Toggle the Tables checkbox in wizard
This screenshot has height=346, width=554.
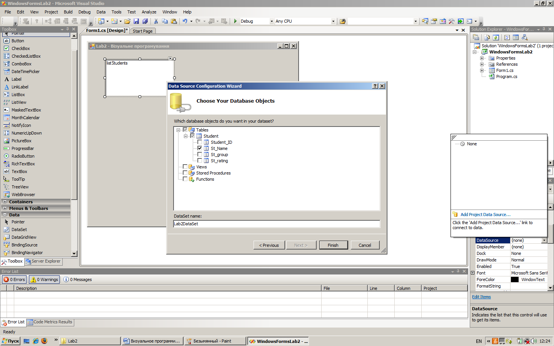(185, 130)
